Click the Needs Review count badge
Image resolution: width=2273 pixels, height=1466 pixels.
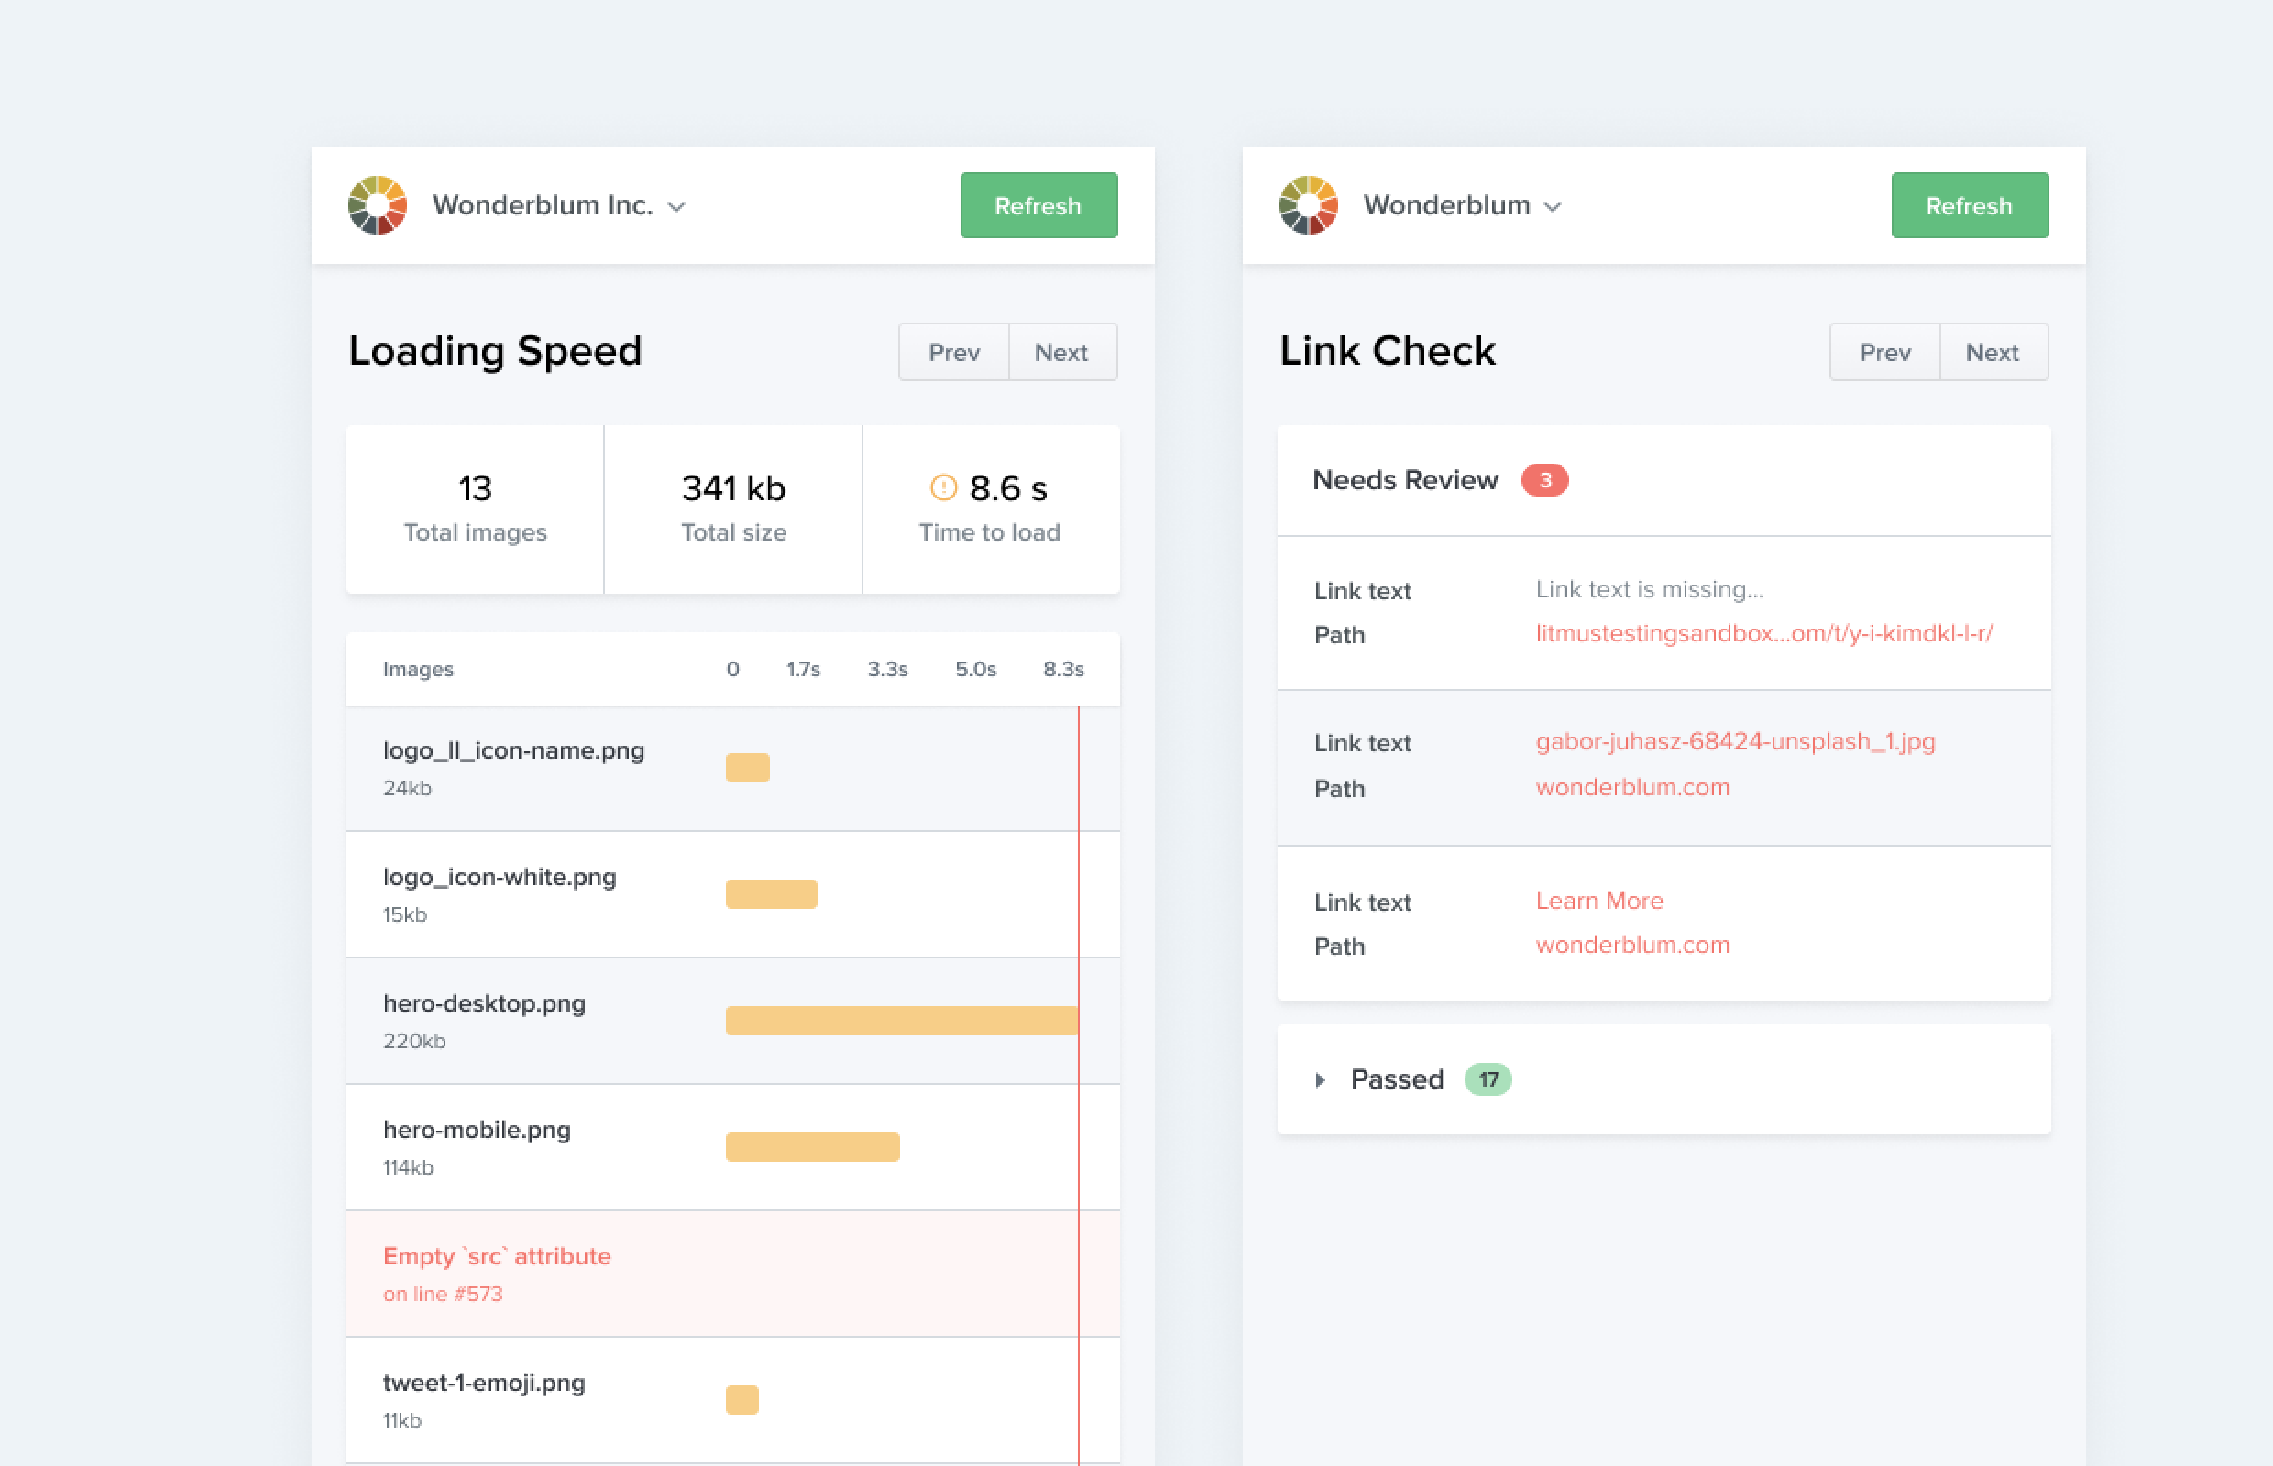(1545, 480)
